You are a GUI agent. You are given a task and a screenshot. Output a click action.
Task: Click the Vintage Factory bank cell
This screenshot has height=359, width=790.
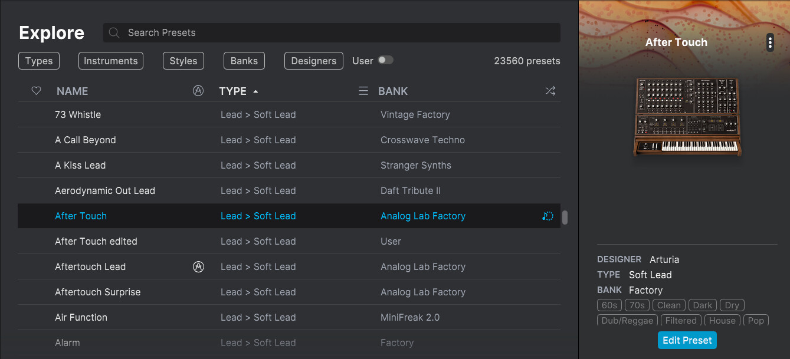pos(415,114)
